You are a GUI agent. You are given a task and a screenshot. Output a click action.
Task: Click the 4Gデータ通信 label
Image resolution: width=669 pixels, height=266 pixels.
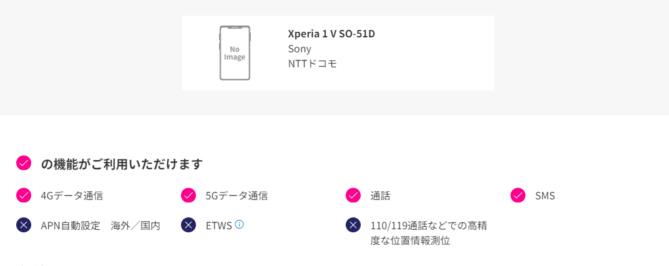(x=72, y=196)
